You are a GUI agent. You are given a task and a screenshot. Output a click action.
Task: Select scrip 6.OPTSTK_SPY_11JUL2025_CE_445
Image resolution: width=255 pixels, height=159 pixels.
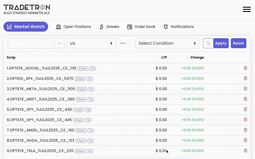pyautogui.click(x=39, y=120)
